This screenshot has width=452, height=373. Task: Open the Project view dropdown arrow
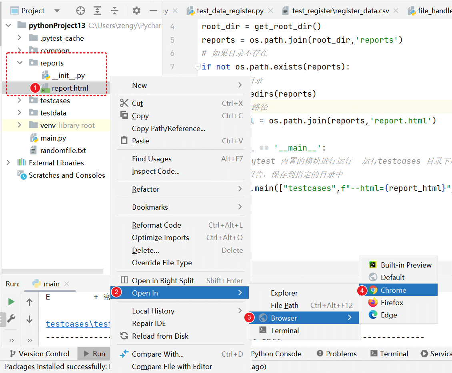(x=57, y=11)
